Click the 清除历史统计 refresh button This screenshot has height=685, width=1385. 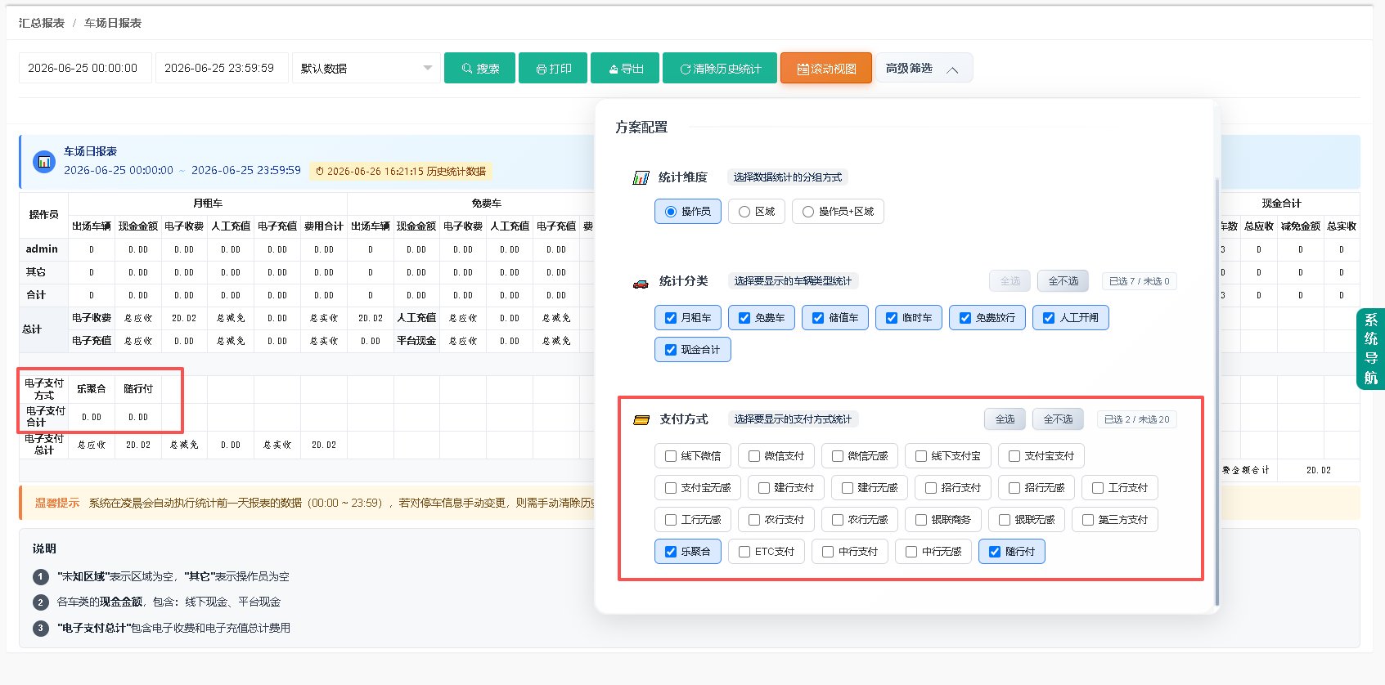pyautogui.click(x=720, y=68)
